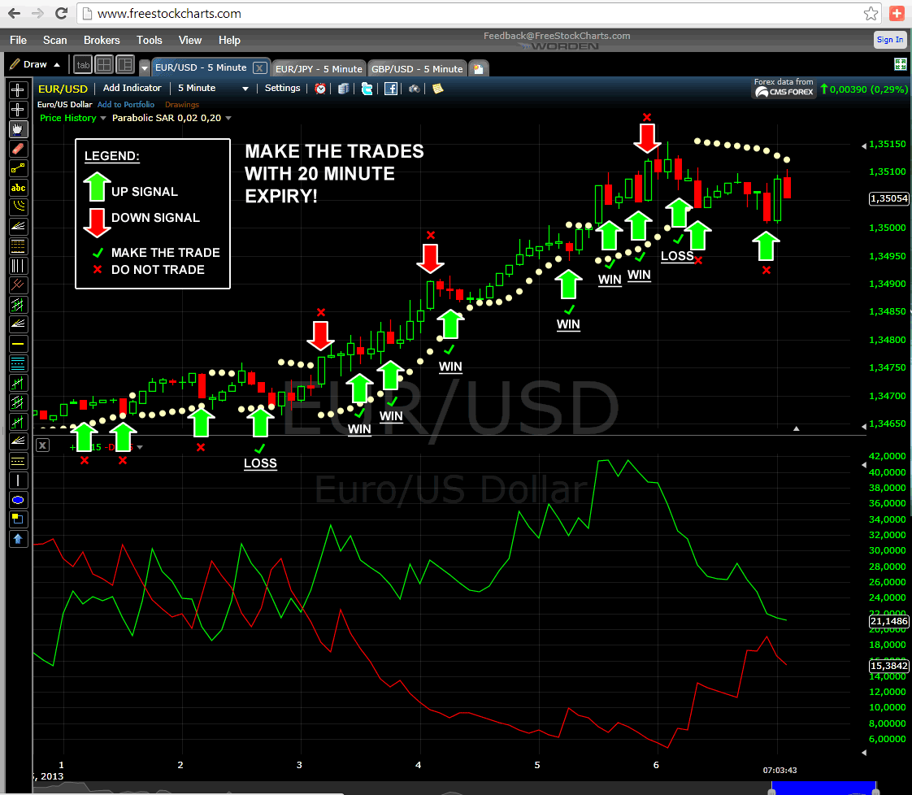Select the cyan horizontal lines tool

(x=18, y=363)
